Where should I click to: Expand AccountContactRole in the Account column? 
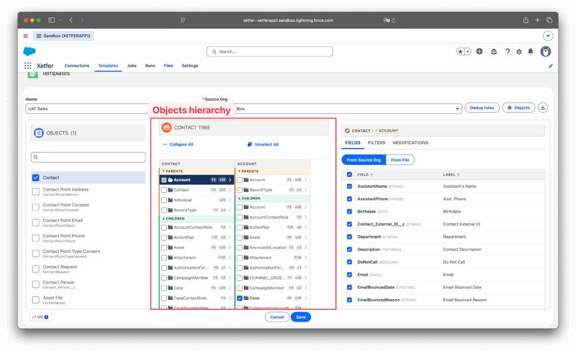tap(305, 217)
